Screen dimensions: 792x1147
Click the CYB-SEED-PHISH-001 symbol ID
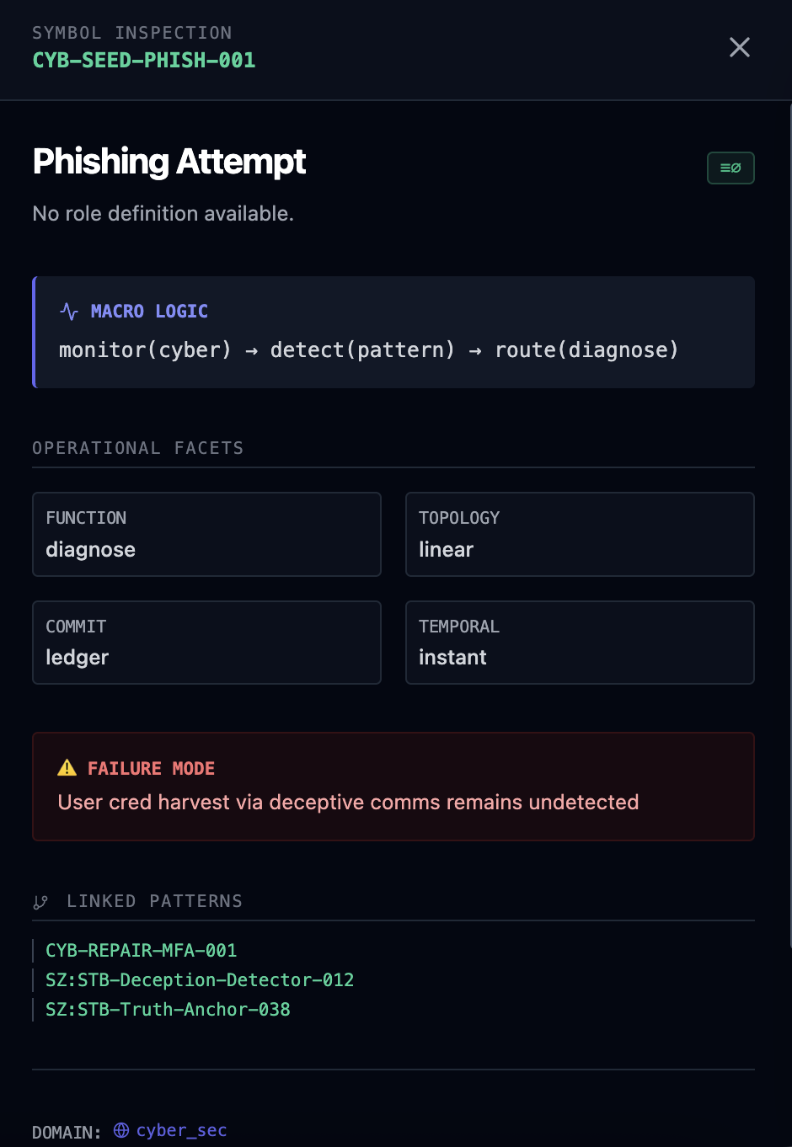(144, 61)
